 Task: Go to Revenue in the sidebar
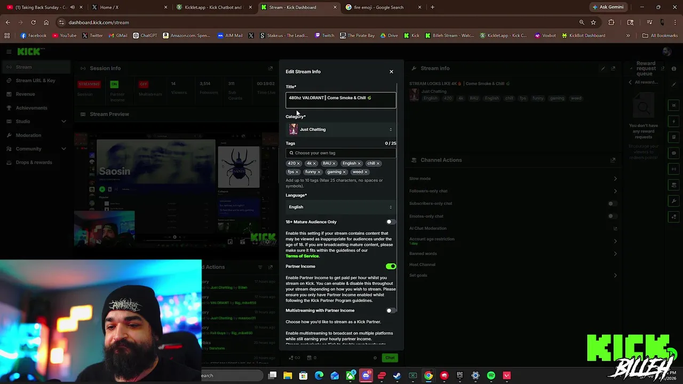35,94
